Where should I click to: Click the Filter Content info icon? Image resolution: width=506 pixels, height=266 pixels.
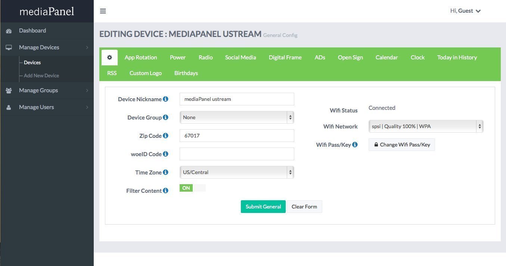point(165,191)
